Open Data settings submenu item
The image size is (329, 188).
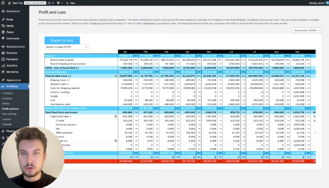point(9,114)
